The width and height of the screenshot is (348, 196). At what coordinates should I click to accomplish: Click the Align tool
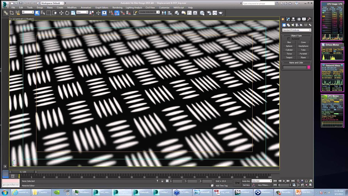[x=170, y=13]
